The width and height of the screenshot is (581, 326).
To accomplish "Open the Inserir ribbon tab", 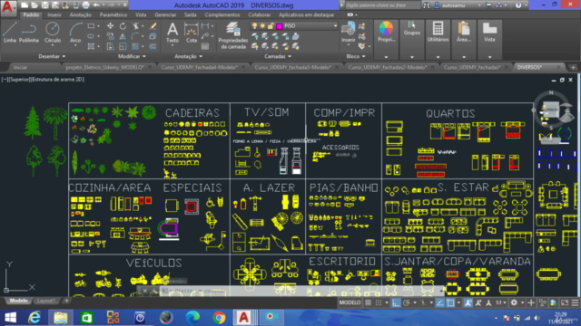I will point(54,14).
